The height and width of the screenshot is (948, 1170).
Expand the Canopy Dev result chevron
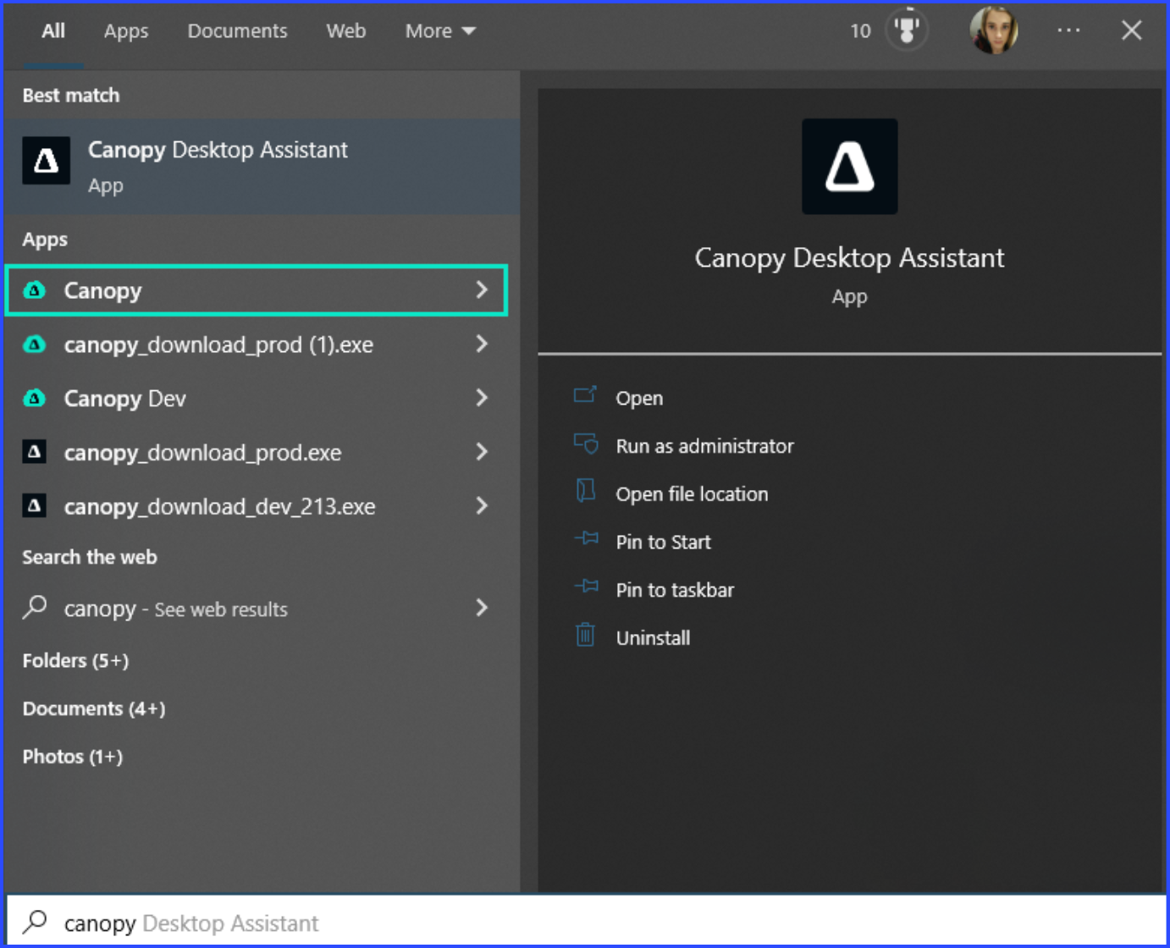point(482,398)
